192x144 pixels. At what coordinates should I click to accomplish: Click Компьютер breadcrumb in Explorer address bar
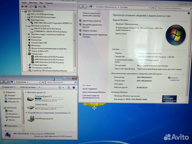coord(21,82)
